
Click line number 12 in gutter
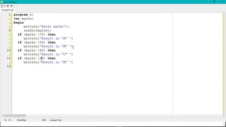[8, 58]
